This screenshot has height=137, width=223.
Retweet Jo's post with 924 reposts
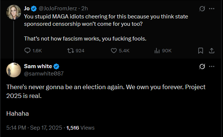pyautogui.click(x=76, y=50)
